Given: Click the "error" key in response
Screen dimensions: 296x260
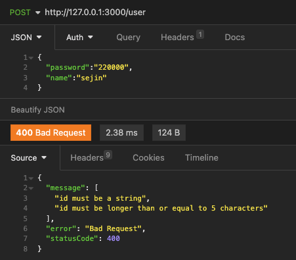Looking at the screenshot, I should [61, 228].
